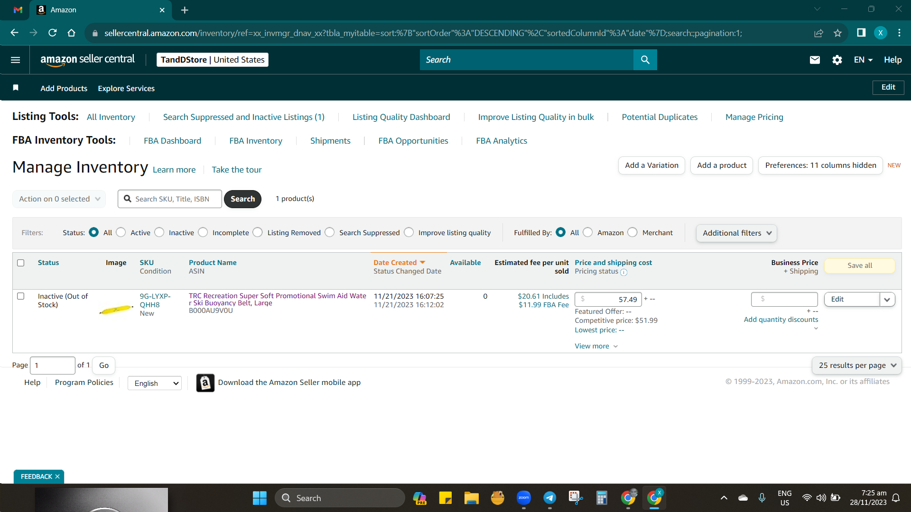Screen dimensions: 911x512
Task: Open File Explorer from the taskbar
Action: tap(471, 498)
